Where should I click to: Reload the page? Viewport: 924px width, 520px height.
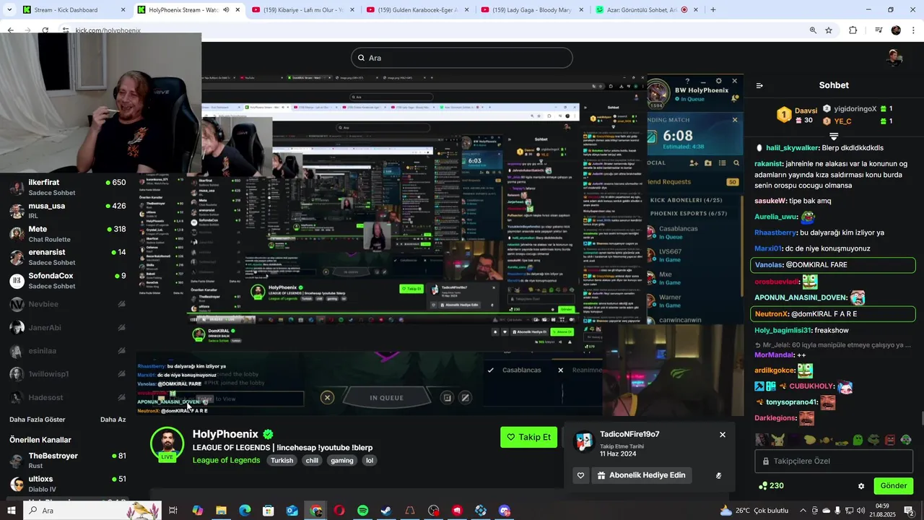[45, 30]
